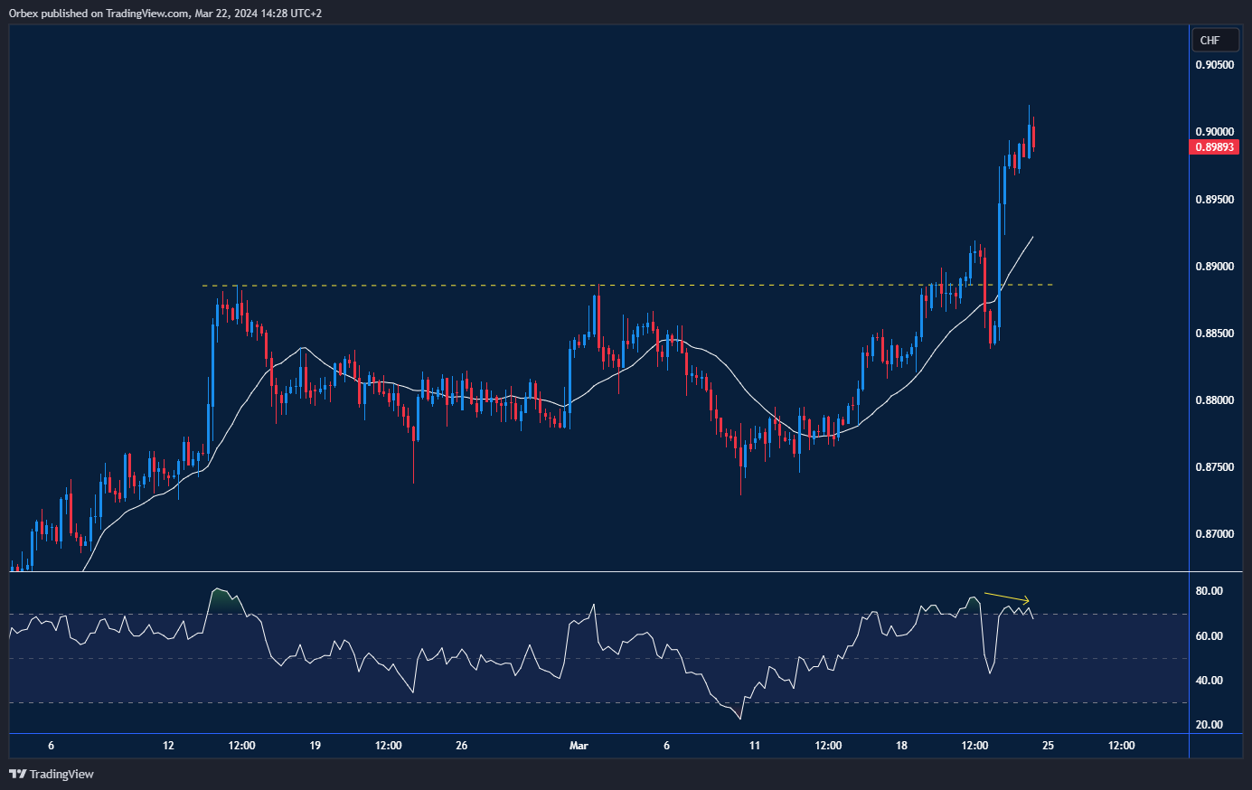
Task: Select the yellow arrow annotation on the RSI panel
Action: pyautogui.click(x=1006, y=595)
